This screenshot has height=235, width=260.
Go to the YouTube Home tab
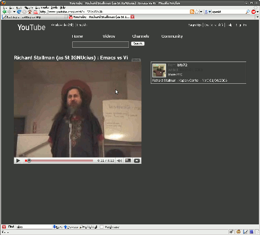pyautogui.click(x=77, y=36)
